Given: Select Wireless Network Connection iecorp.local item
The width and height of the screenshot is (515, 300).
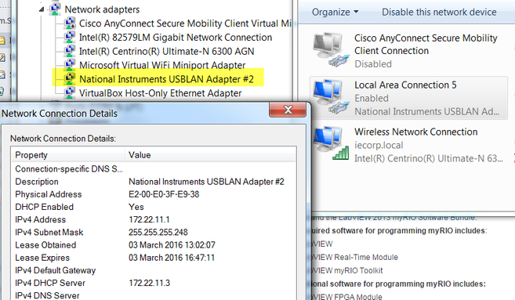Looking at the screenshot, I should [x=408, y=145].
